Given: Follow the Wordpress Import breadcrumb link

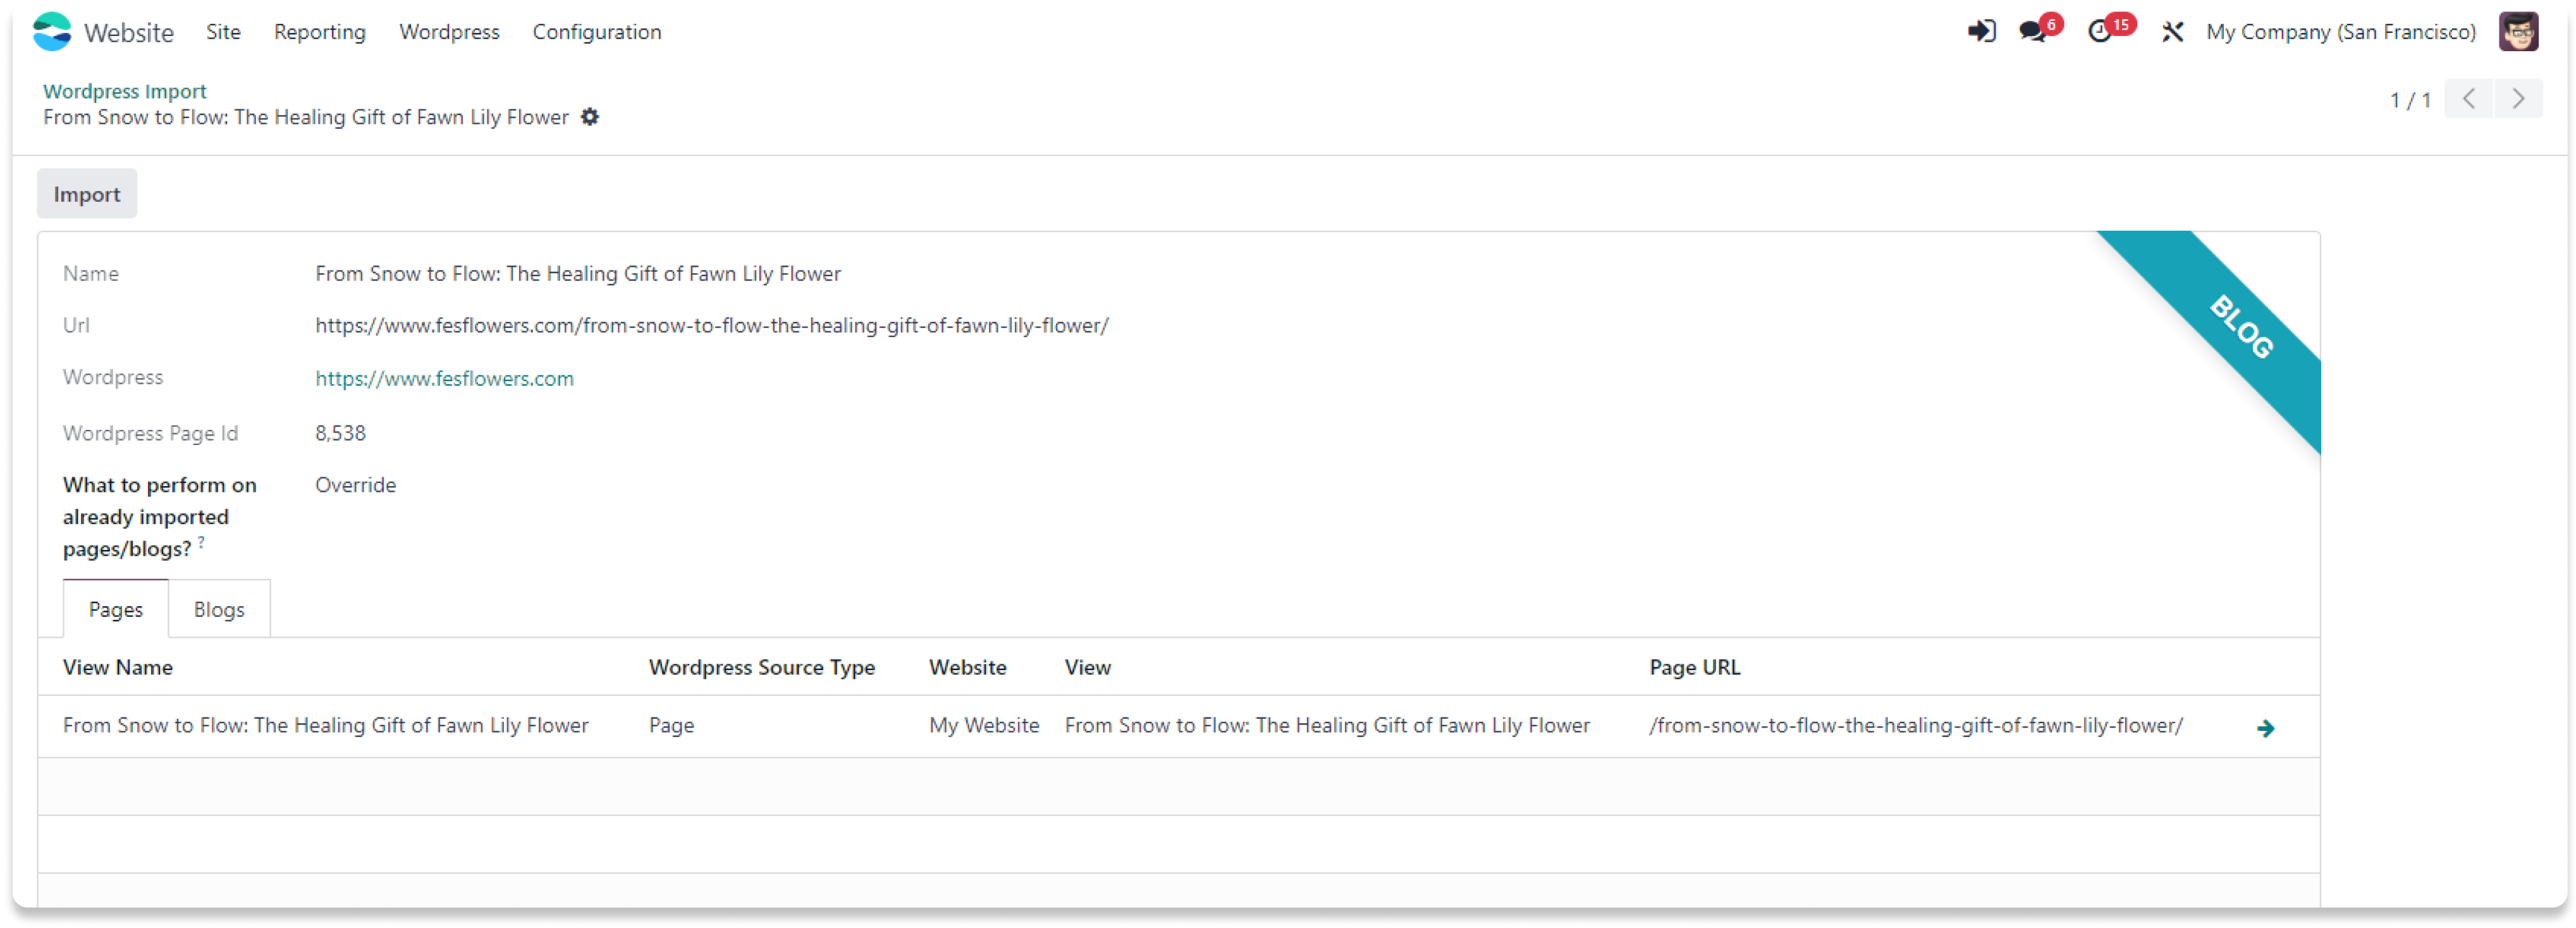Looking at the screenshot, I should 125,91.
